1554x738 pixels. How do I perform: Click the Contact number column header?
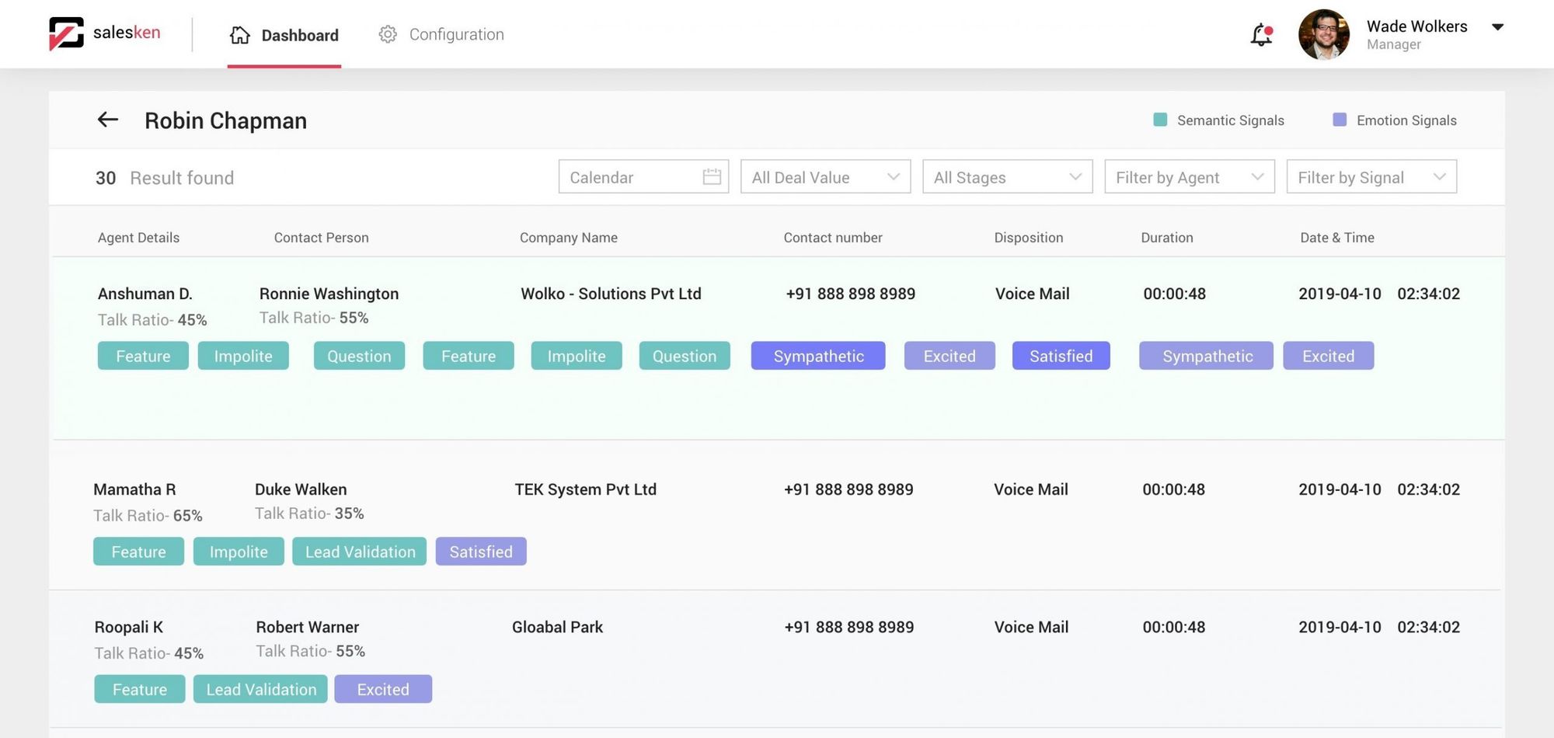(833, 238)
